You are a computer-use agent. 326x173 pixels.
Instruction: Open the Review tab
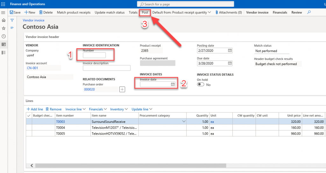pyautogui.click(x=296, y=12)
